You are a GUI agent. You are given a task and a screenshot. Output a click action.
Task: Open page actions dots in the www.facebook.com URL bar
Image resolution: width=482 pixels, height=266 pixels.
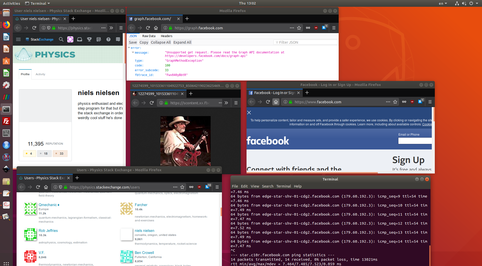coord(388,102)
